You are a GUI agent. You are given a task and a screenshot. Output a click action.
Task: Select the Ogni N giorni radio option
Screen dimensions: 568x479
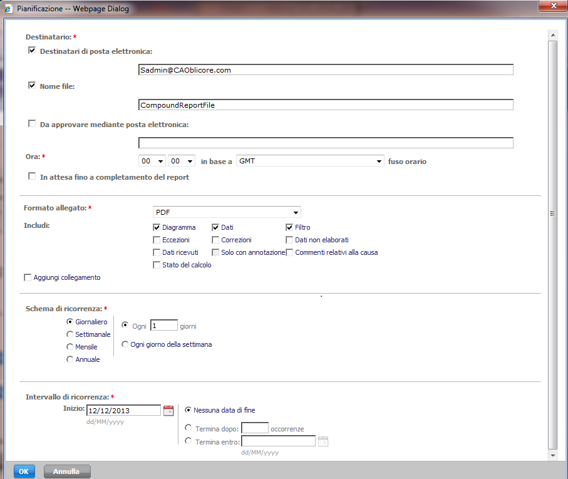point(125,325)
